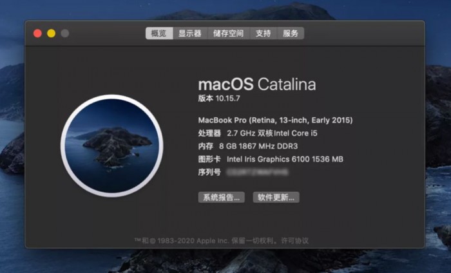Click the 系统报告... button
Screen dimensions: 451x273
pos(222,198)
